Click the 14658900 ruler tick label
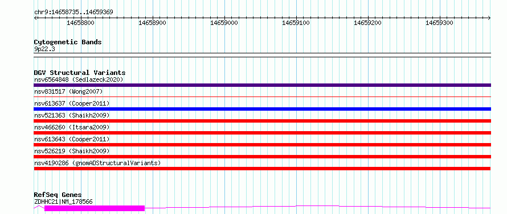This screenshot has height=214, width=507. coord(152,23)
